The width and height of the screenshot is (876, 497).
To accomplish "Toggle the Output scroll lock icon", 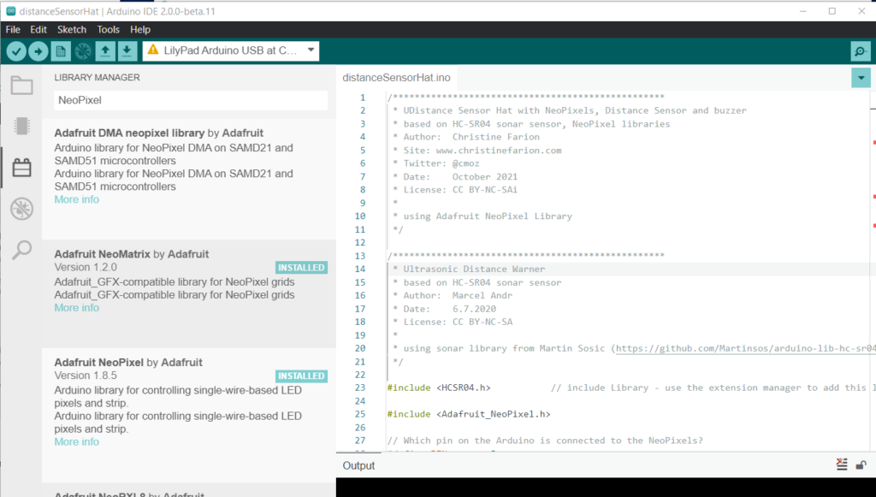I will click(x=861, y=464).
